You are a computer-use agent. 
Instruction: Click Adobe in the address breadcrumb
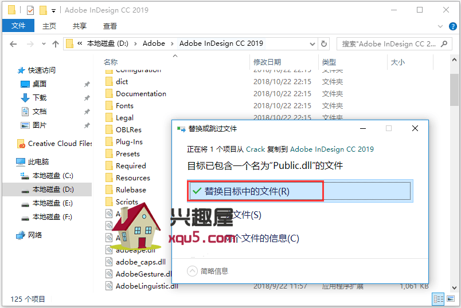coord(154,44)
